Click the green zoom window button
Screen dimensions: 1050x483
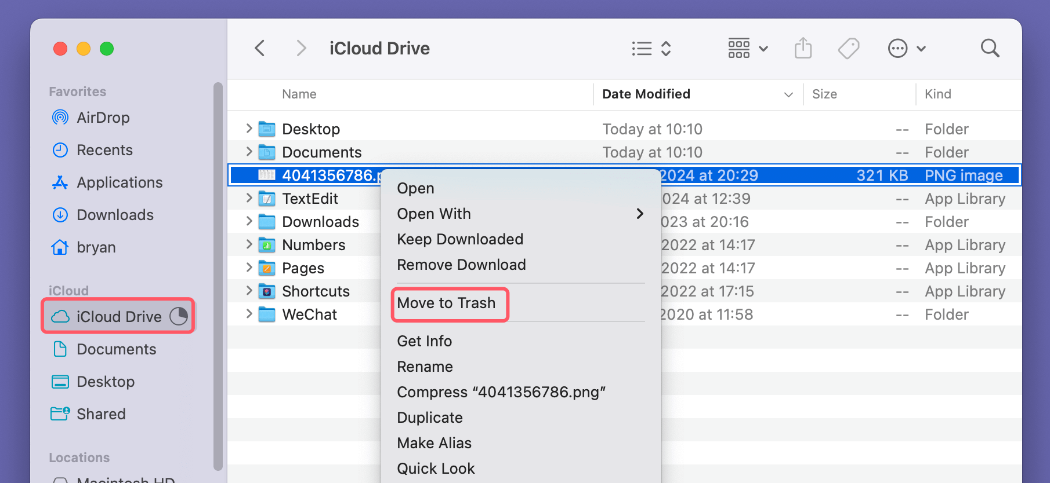pyautogui.click(x=107, y=49)
